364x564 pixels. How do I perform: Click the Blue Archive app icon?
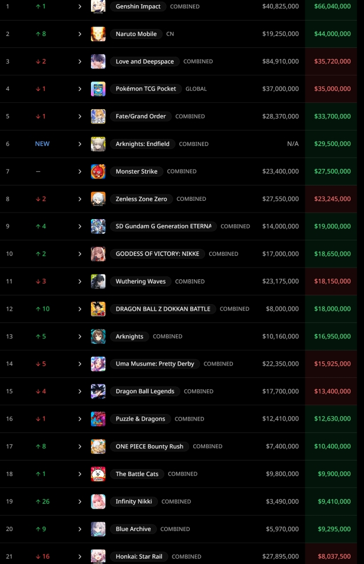[x=98, y=529]
